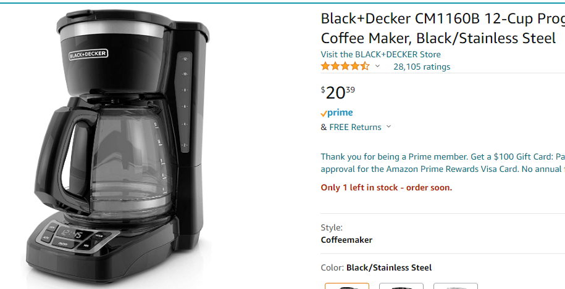Image resolution: width=565 pixels, height=289 pixels.
Task: Click the star rating icons
Action: (x=345, y=67)
